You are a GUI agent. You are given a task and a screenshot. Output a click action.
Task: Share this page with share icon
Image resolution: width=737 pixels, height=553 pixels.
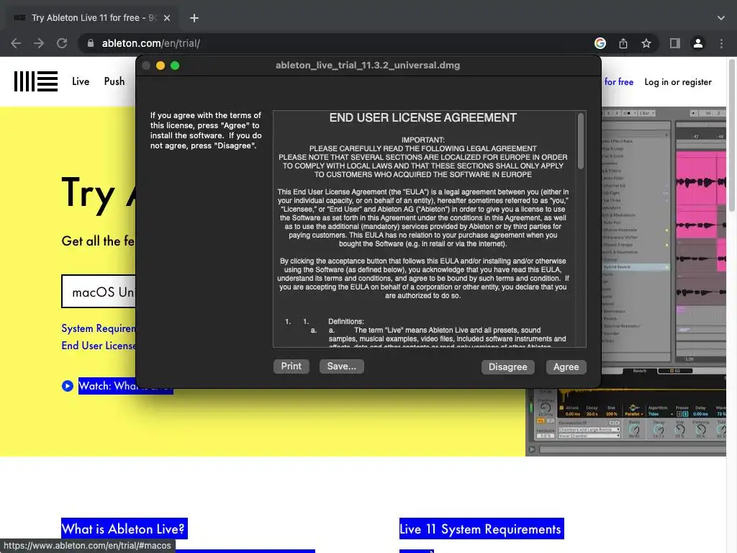click(x=623, y=43)
